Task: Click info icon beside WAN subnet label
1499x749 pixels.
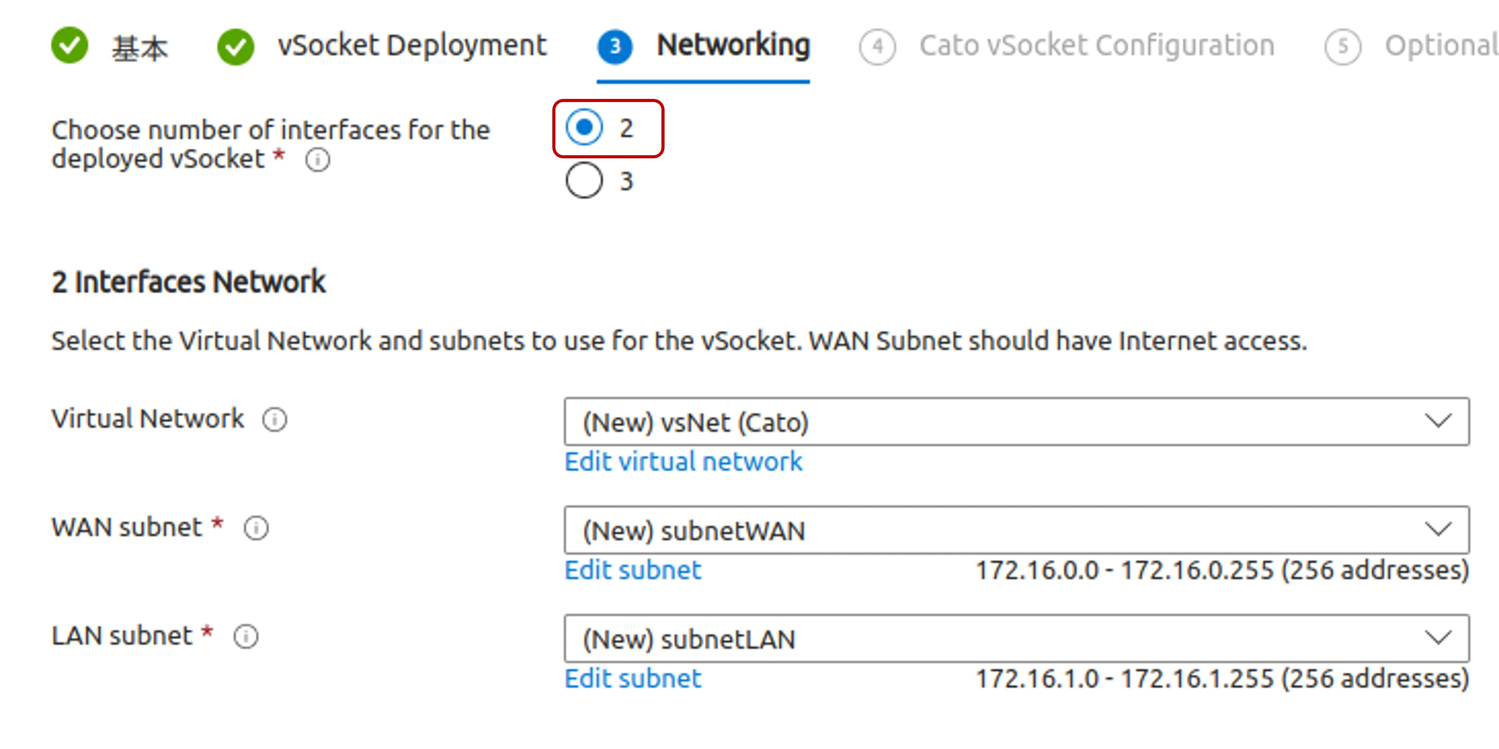Action: tap(256, 528)
